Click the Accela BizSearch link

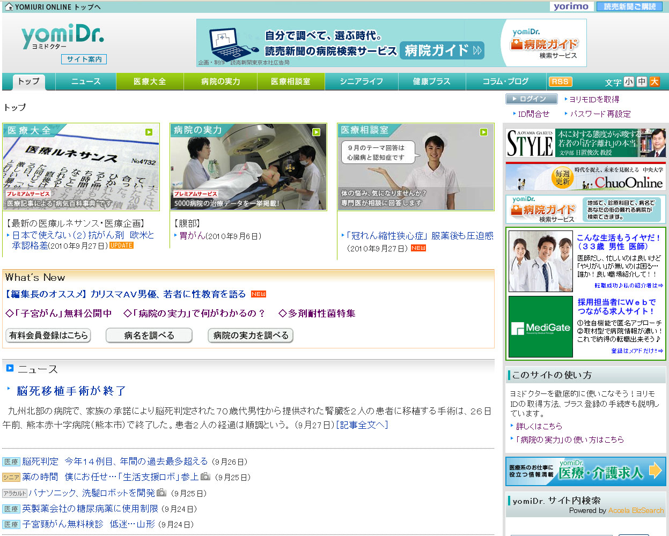click(x=636, y=511)
